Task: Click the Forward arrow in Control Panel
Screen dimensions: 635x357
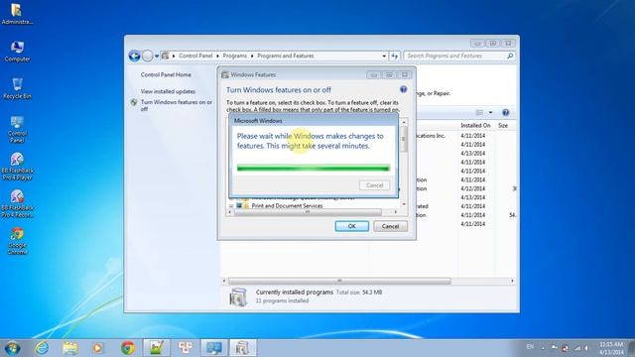Action: pyautogui.click(x=148, y=56)
